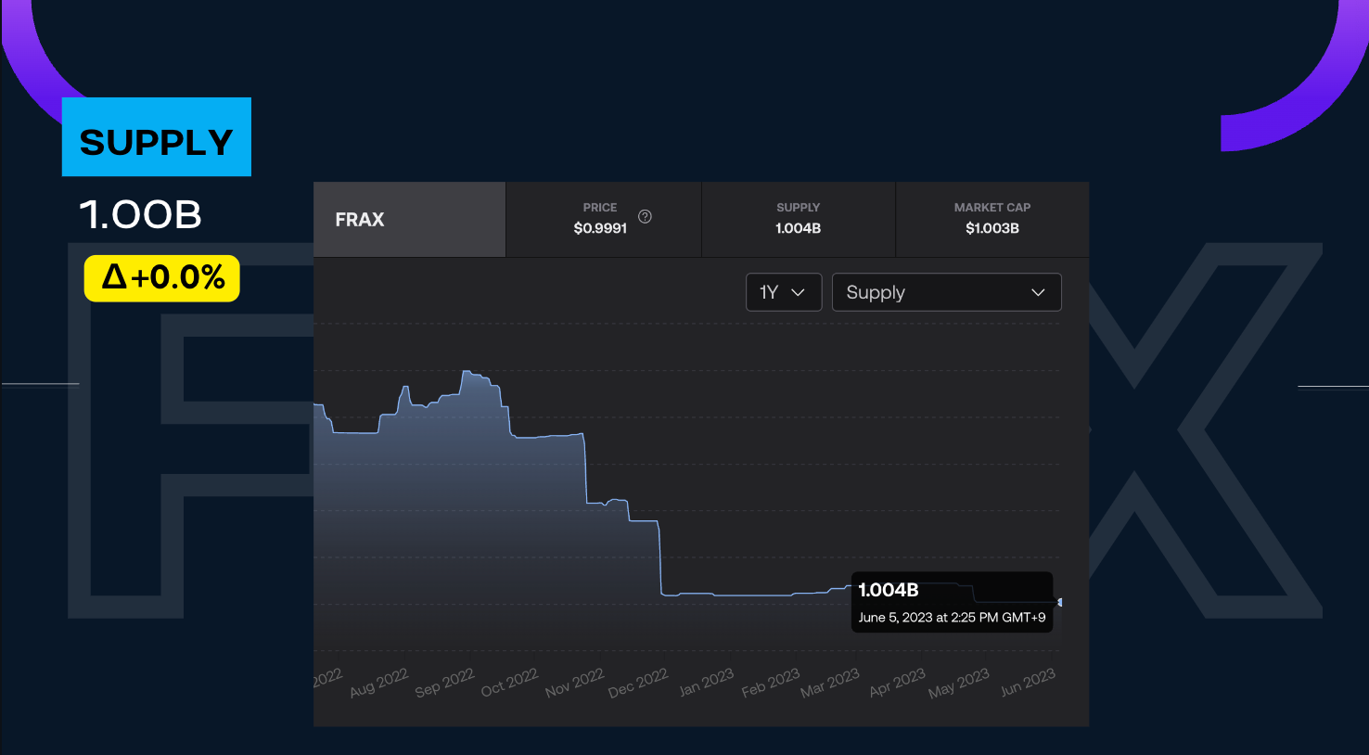The width and height of the screenshot is (1369, 755).
Task: Click the large 1.00B supply figure
Action: (141, 215)
